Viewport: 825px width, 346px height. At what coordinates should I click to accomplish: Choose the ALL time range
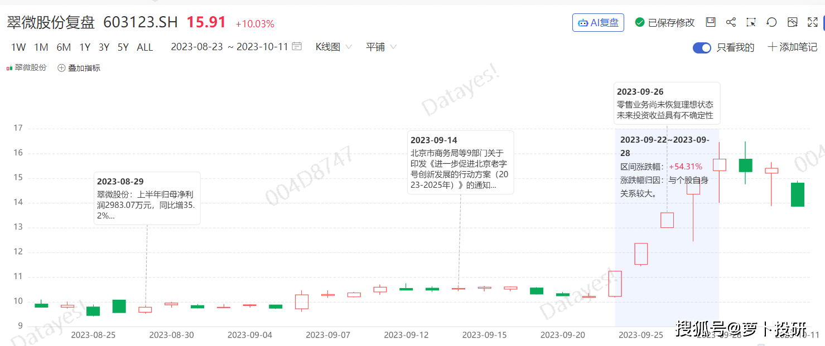click(144, 47)
